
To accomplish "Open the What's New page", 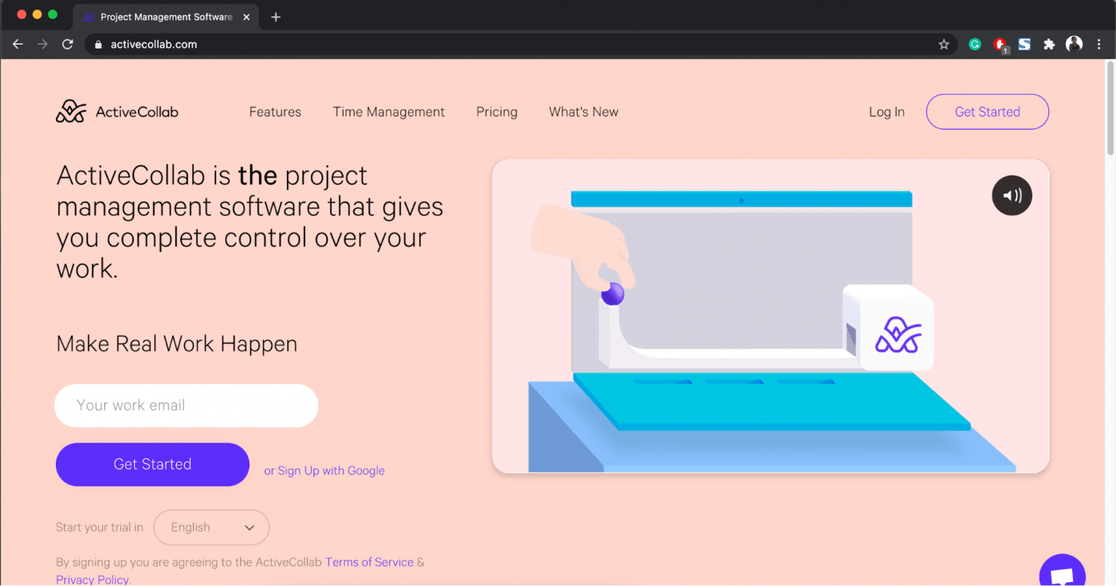I will pyautogui.click(x=584, y=112).
